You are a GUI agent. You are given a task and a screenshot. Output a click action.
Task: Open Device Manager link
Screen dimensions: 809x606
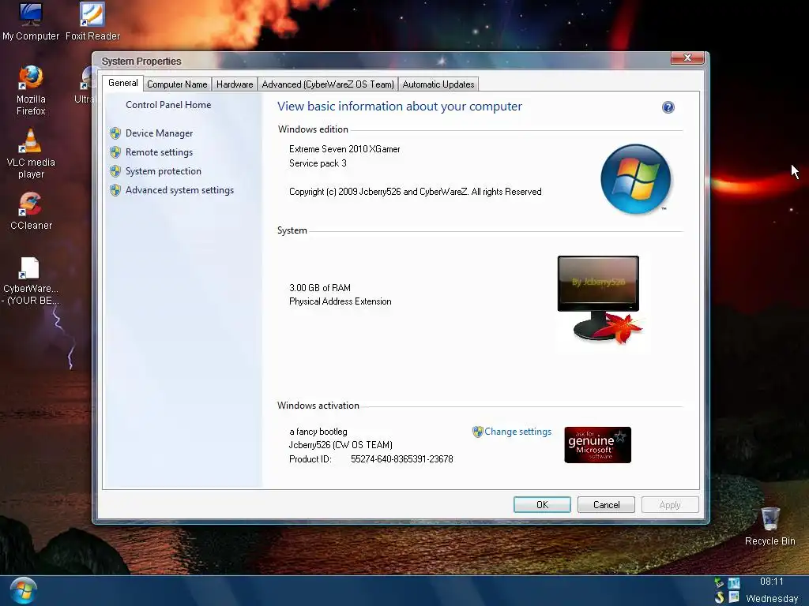click(159, 133)
